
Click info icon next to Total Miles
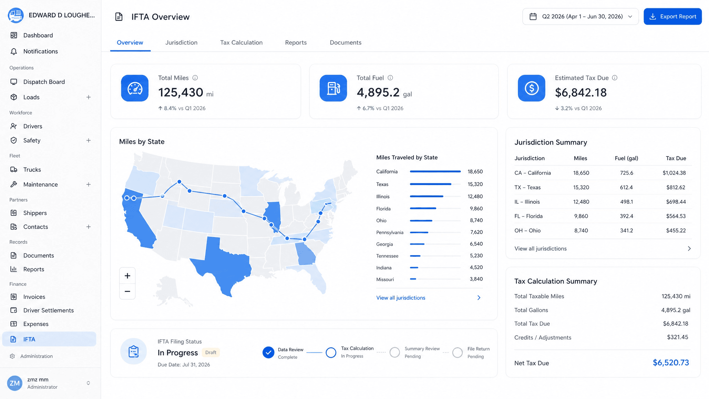click(x=195, y=78)
